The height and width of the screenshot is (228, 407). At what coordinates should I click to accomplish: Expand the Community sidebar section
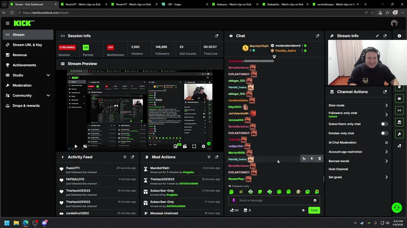click(48, 95)
